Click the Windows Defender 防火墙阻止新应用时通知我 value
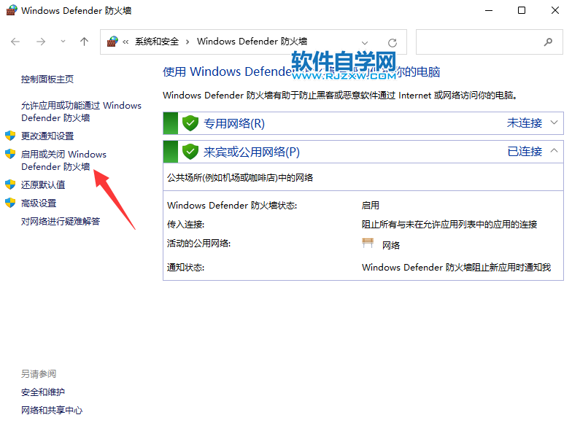572x431 pixels. point(457,267)
